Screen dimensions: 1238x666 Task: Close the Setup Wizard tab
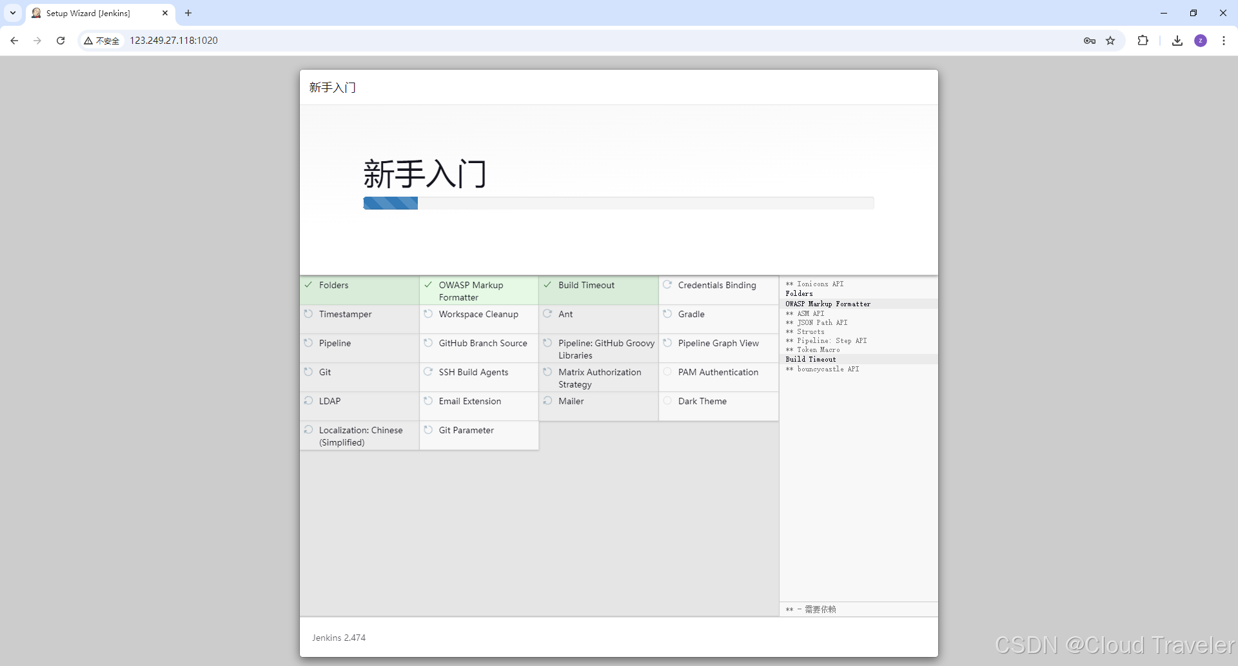coord(165,13)
